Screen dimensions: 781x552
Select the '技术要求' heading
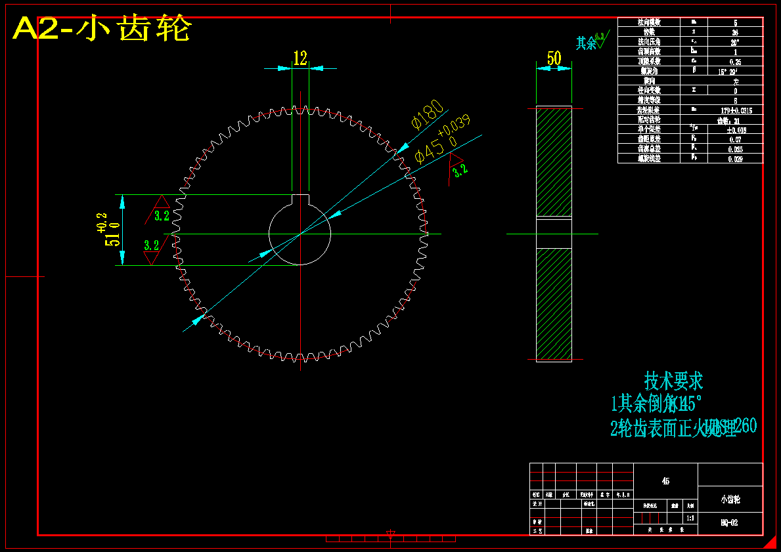pyautogui.click(x=673, y=381)
